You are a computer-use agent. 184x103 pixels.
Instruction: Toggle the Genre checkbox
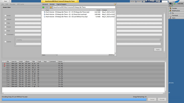pos(5,42)
